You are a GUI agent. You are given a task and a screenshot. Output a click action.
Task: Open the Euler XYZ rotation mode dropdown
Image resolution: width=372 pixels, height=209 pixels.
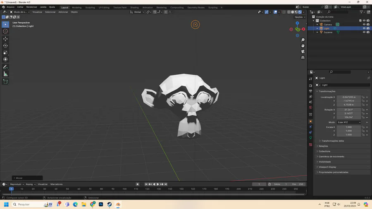coord(349,122)
